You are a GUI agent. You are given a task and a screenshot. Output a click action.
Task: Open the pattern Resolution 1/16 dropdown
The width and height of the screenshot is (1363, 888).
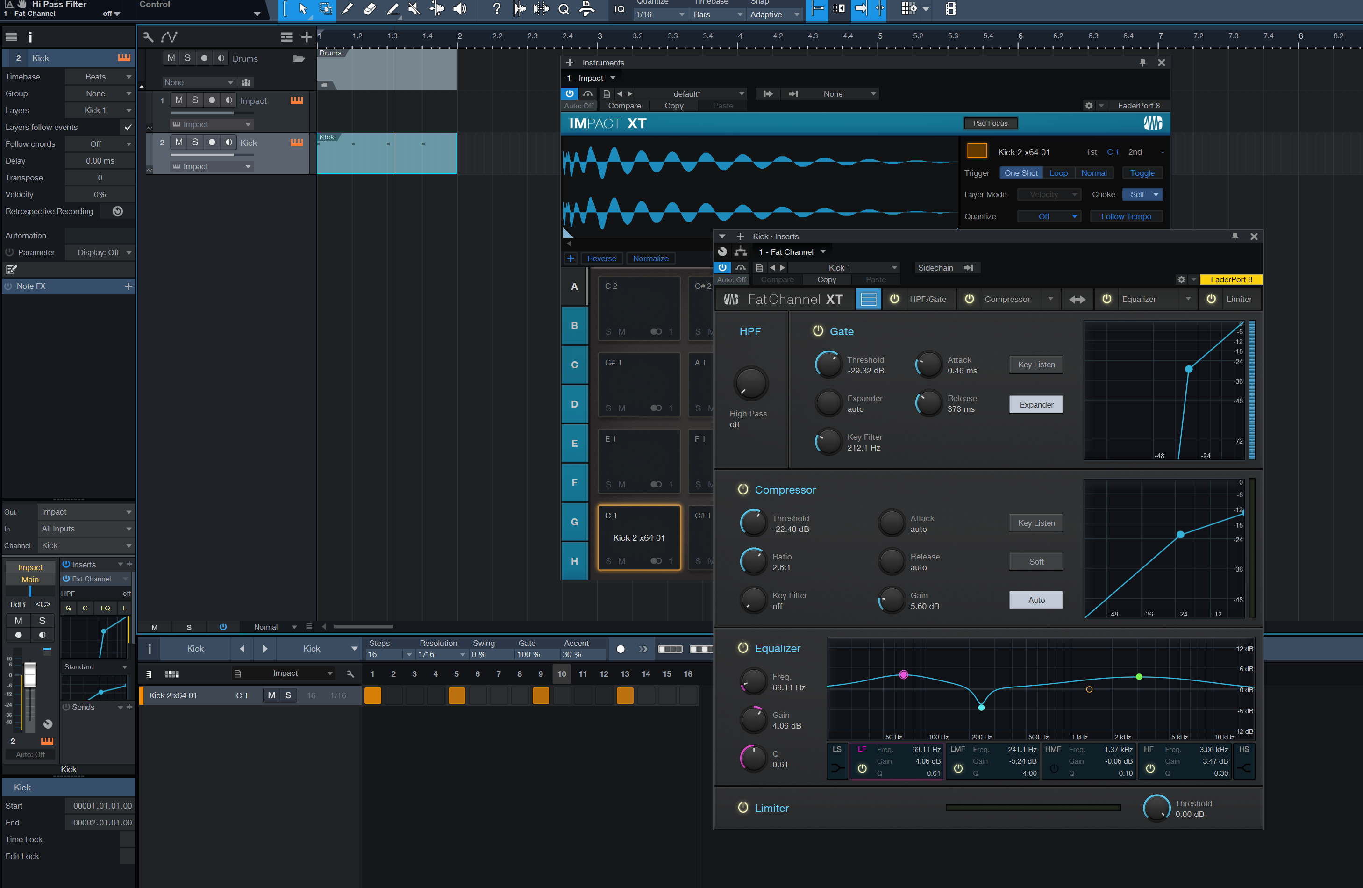[442, 654]
